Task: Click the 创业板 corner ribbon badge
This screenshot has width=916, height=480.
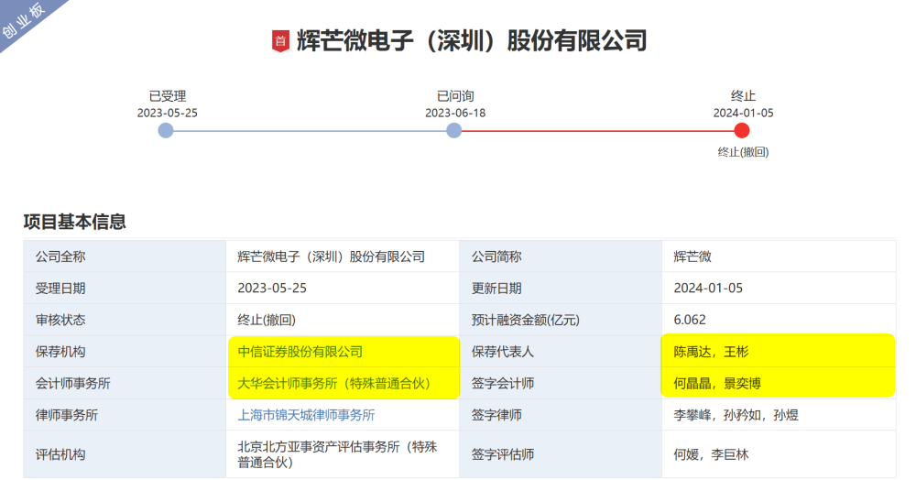Action: (26, 20)
